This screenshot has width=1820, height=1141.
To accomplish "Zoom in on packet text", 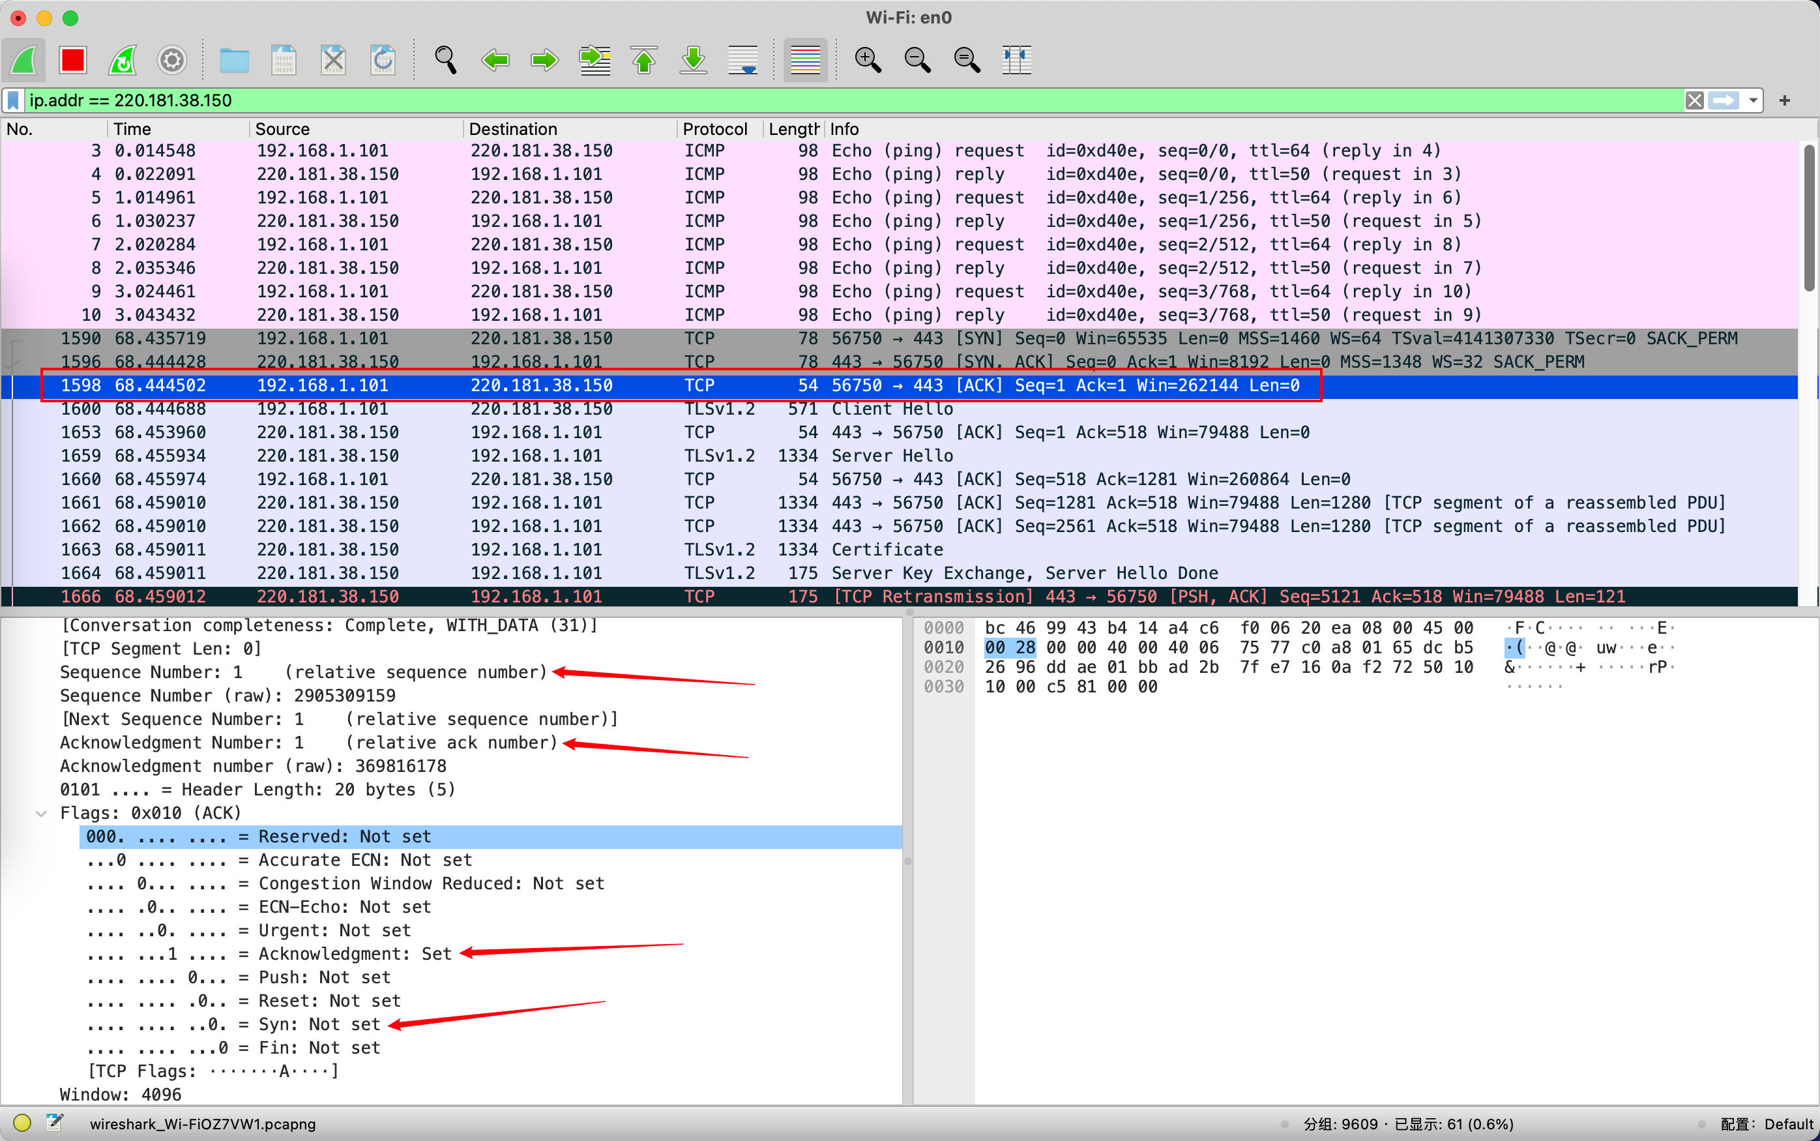I will [x=868, y=59].
